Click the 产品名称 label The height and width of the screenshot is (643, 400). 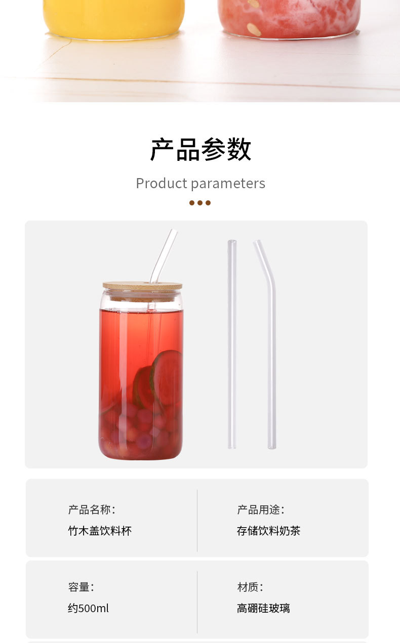92,509
